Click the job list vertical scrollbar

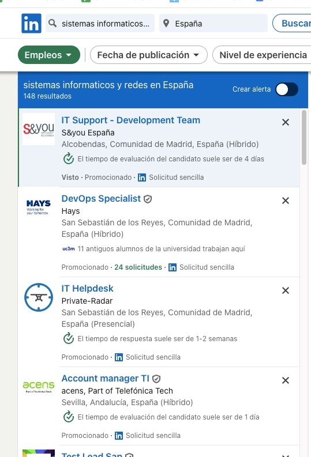point(304,137)
